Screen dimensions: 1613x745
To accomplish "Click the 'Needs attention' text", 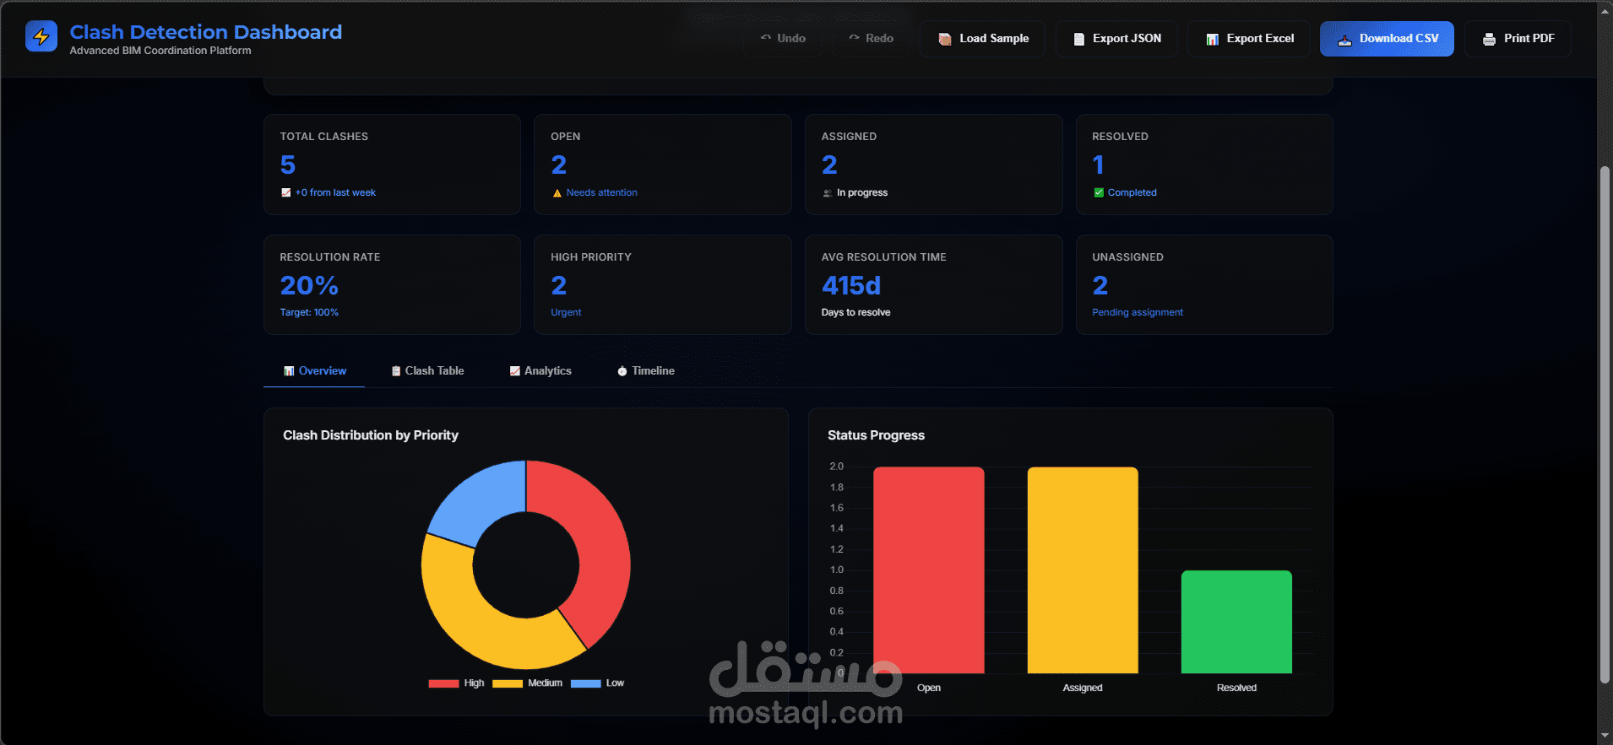I will (x=601, y=192).
